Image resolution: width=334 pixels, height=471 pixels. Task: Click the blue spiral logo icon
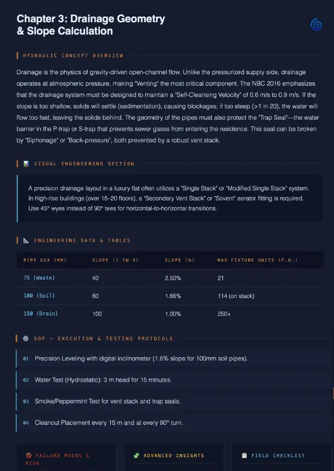tap(316, 25)
